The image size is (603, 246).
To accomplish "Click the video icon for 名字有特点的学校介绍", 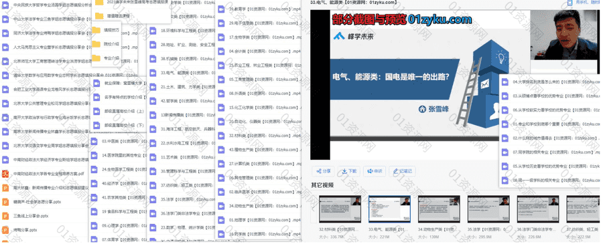I will [96, 97].
